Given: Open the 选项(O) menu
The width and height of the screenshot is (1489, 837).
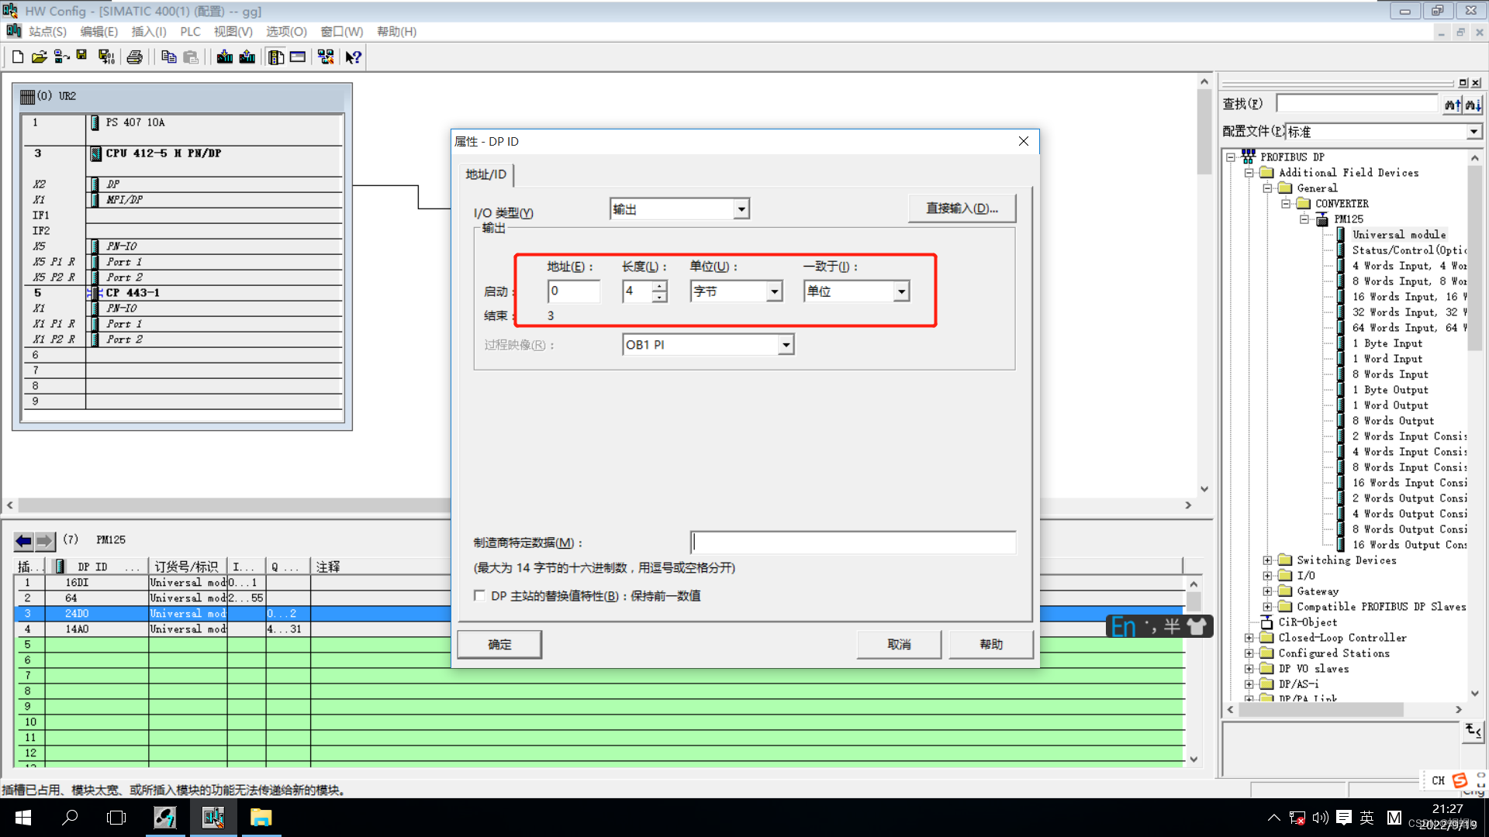Looking at the screenshot, I should pyautogui.click(x=286, y=32).
